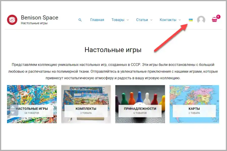Image resolution: width=227 pixels, height=151 pixels.
Task: Open the Товары menu item
Action: 118,20
